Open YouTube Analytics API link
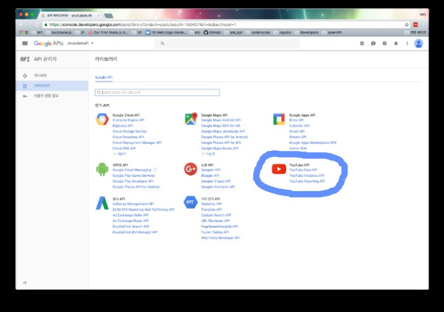The width and height of the screenshot is (444, 312). [x=306, y=176]
